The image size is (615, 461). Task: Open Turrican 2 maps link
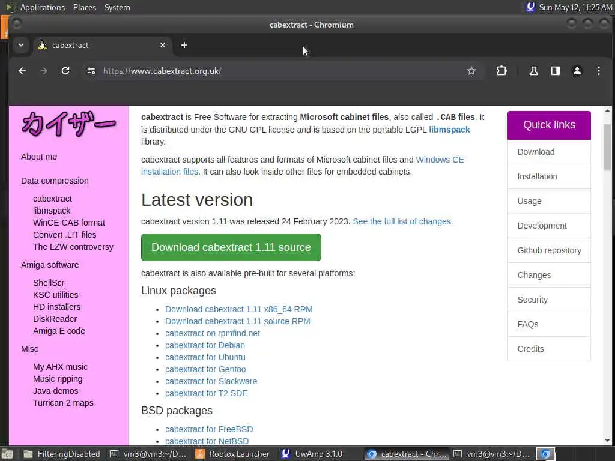click(x=63, y=403)
